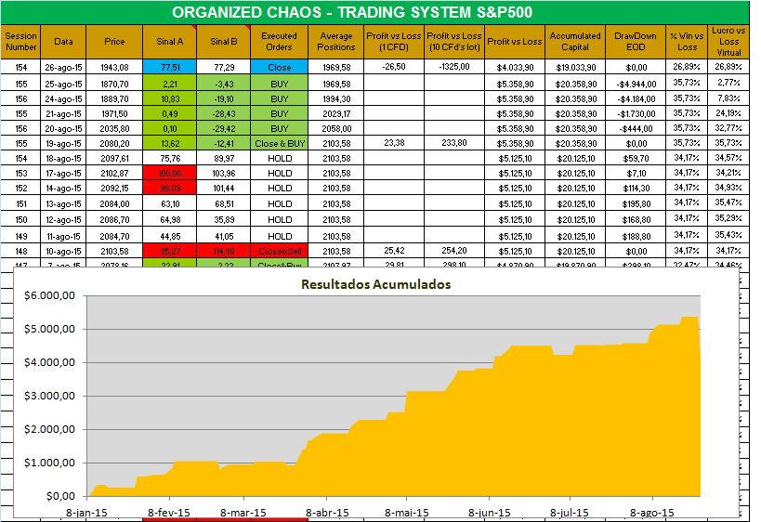The image size is (761, 522).
Task: Click the red Sinal A cell '100,00'
Action: point(170,173)
